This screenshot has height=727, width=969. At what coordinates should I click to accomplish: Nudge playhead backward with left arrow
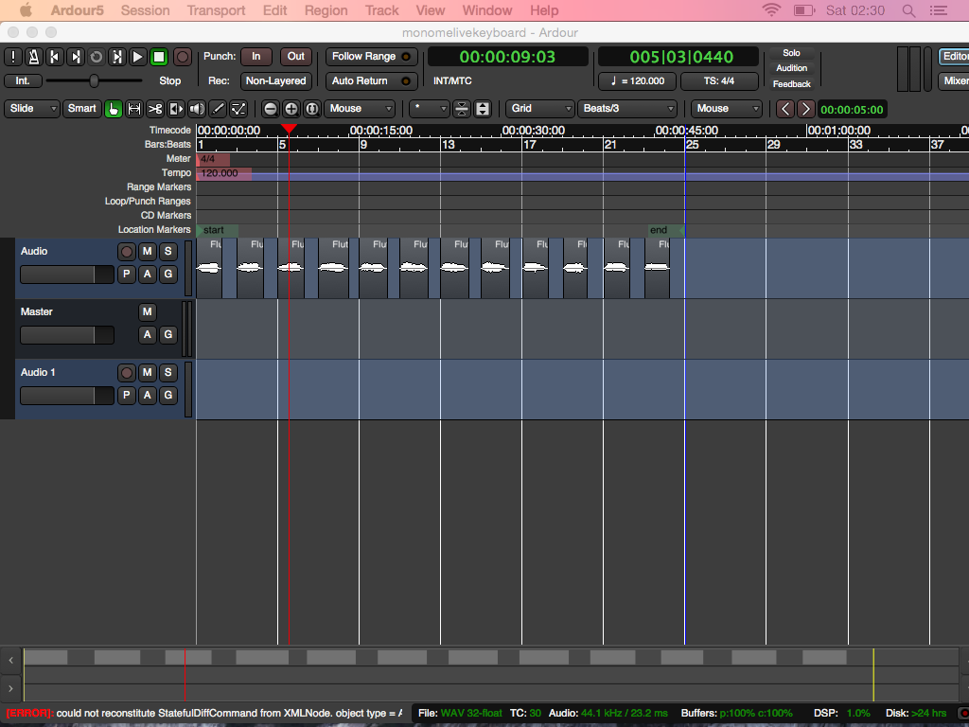point(784,109)
